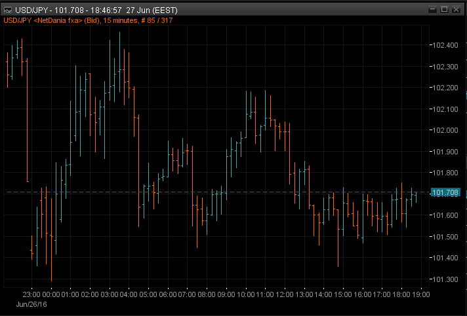Select the current price tag 101.708
Viewport: 467px width, 316px height.
[x=445, y=192]
